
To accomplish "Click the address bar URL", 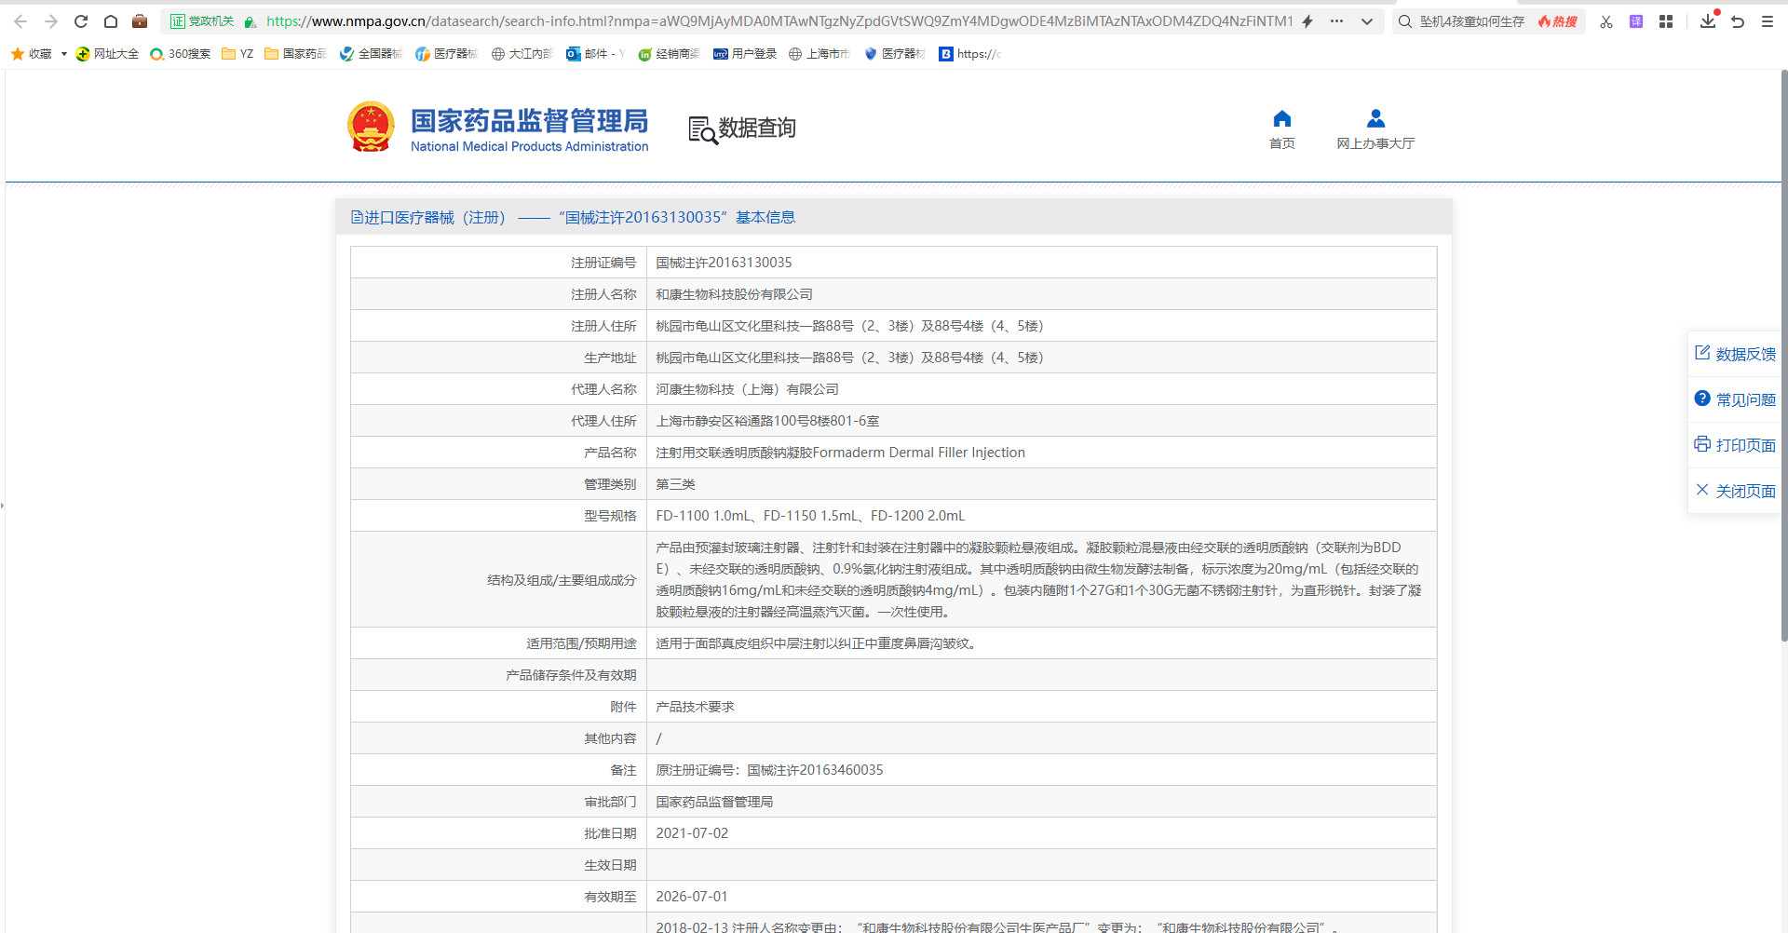I will click(x=779, y=21).
